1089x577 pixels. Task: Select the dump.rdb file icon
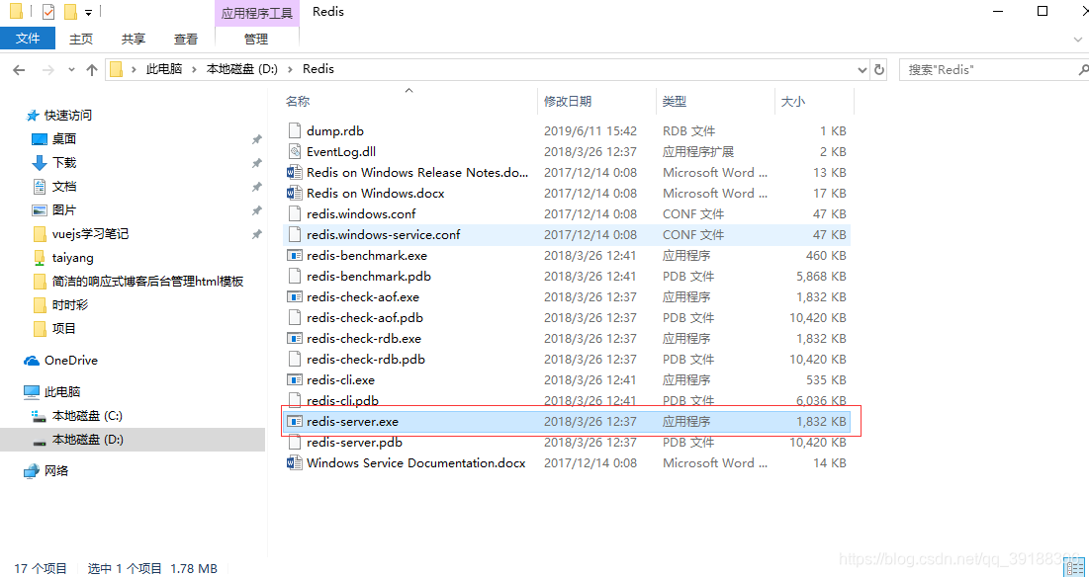(x=295, y=131)
